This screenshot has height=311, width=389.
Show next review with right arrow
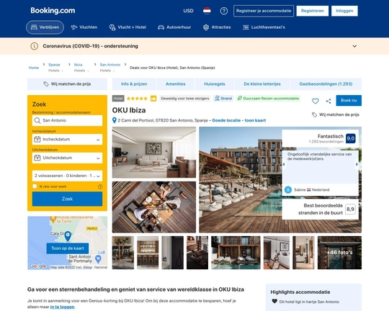coord(357,164)
